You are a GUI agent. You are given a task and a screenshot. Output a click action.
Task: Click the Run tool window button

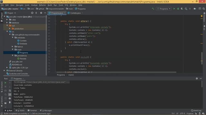click(9, 111)
